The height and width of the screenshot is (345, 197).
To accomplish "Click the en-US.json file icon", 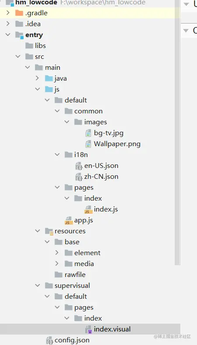I will (79, 166).
